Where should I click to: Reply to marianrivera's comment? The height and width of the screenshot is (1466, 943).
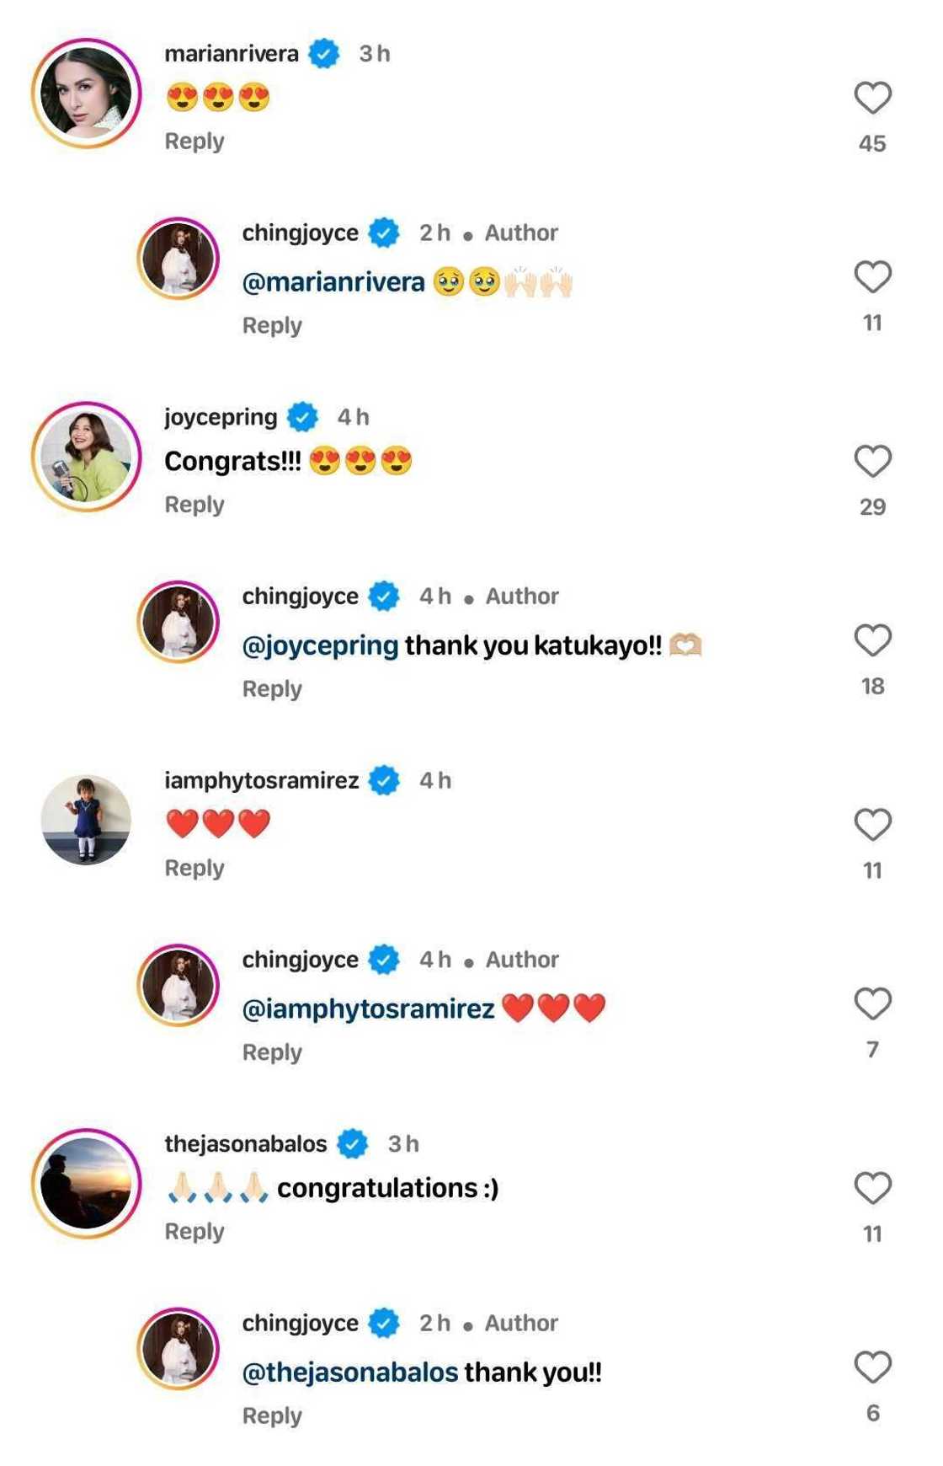[x=194, y=142]
